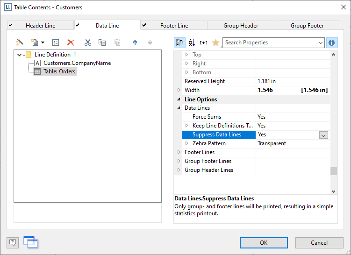
Task: Click the blue info icon
Action: tap(332, 43)
